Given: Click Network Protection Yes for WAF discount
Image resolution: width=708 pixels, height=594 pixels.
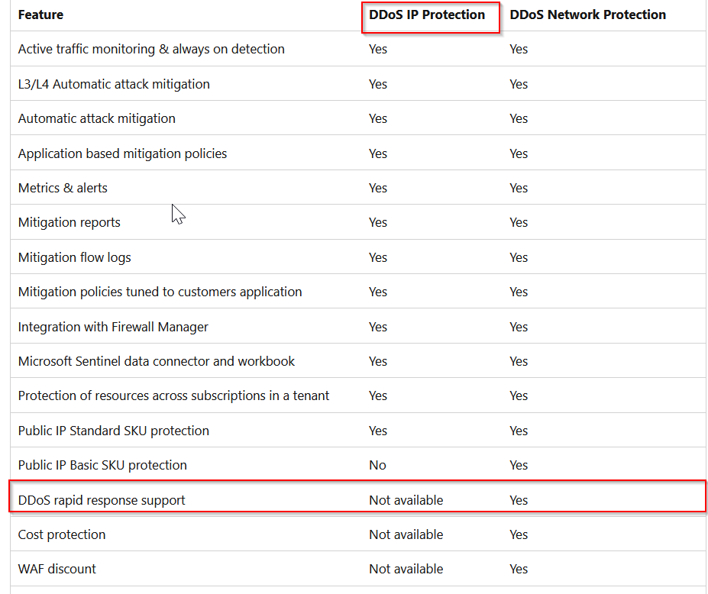Looking at the screenshot, I should tap(519, 569).
